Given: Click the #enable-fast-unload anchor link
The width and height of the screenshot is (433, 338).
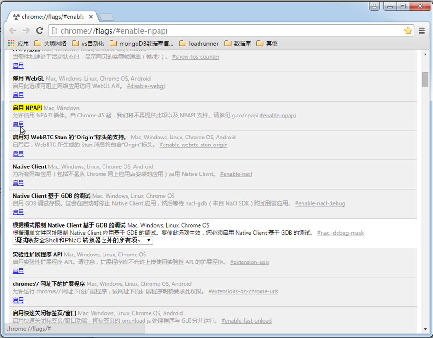Looking at the screenshot, I should (x=247, y=321).
